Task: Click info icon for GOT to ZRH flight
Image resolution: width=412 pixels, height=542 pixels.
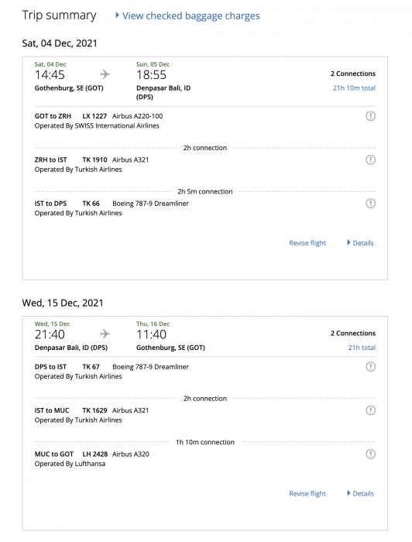Action: click(x=370, y=116)
